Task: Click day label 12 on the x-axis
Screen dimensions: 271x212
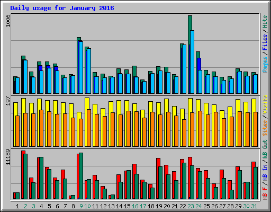Action: coord(103,206)
